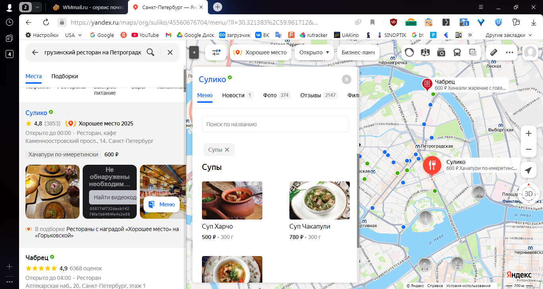Viewport: 543px width, 289px height.
Task: Toggle the 3D map tilt button
Action: point(529,194)
